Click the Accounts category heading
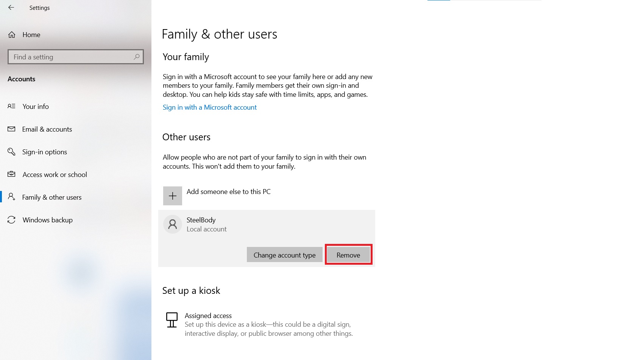This screenshot has height=360, width=641. pos(22,79)
